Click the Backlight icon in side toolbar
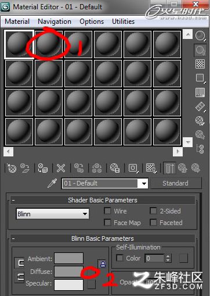 click(200, 50)
